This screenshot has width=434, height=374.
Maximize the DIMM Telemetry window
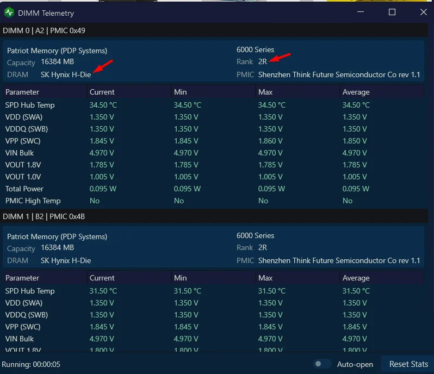(392, 12)
